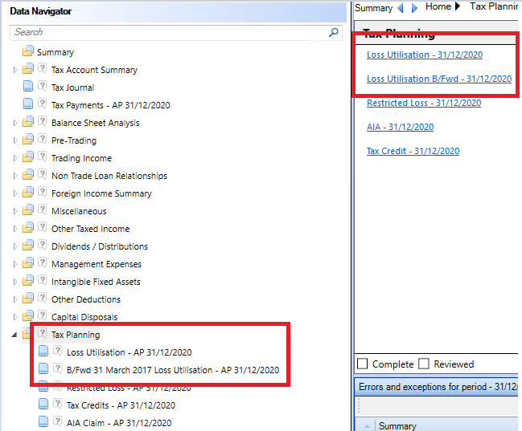Navigate forward with the right blue arrow
Screen dimensions: 522x431
[x=414, y=8]
